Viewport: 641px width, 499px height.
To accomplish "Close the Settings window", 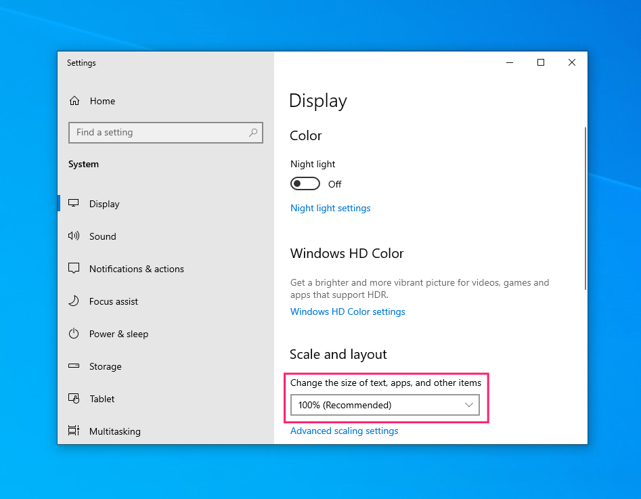I will click(x=571, y=62).
